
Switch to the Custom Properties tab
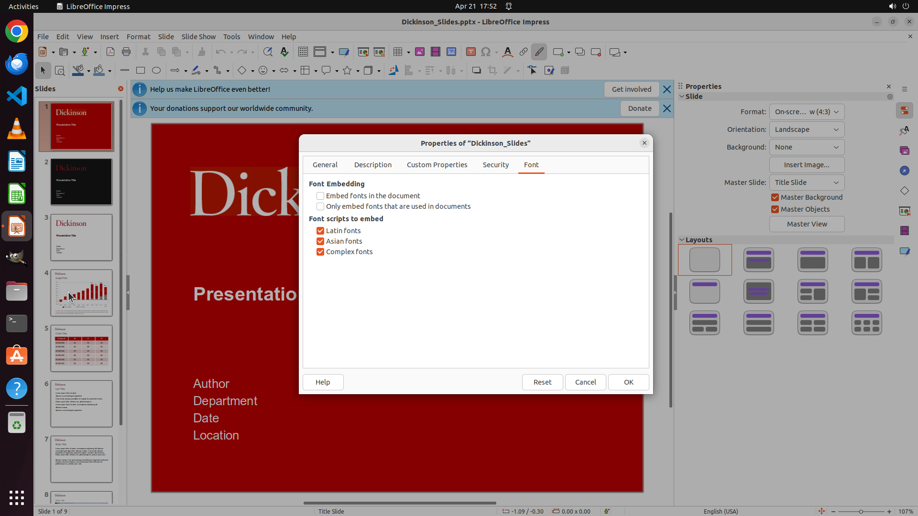coord(437,165)
